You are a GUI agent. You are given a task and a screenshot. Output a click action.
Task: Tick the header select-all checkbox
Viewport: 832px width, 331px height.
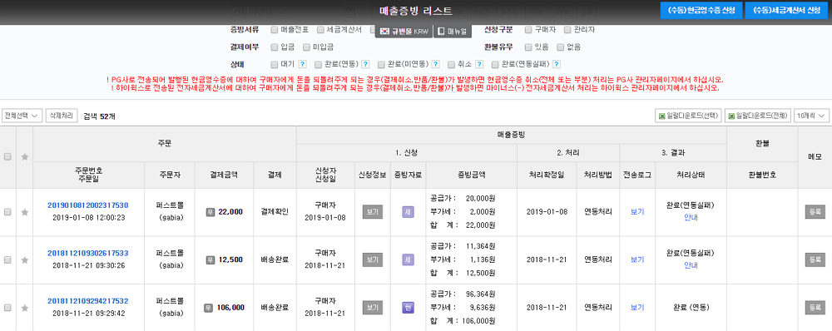coord(7,157)
